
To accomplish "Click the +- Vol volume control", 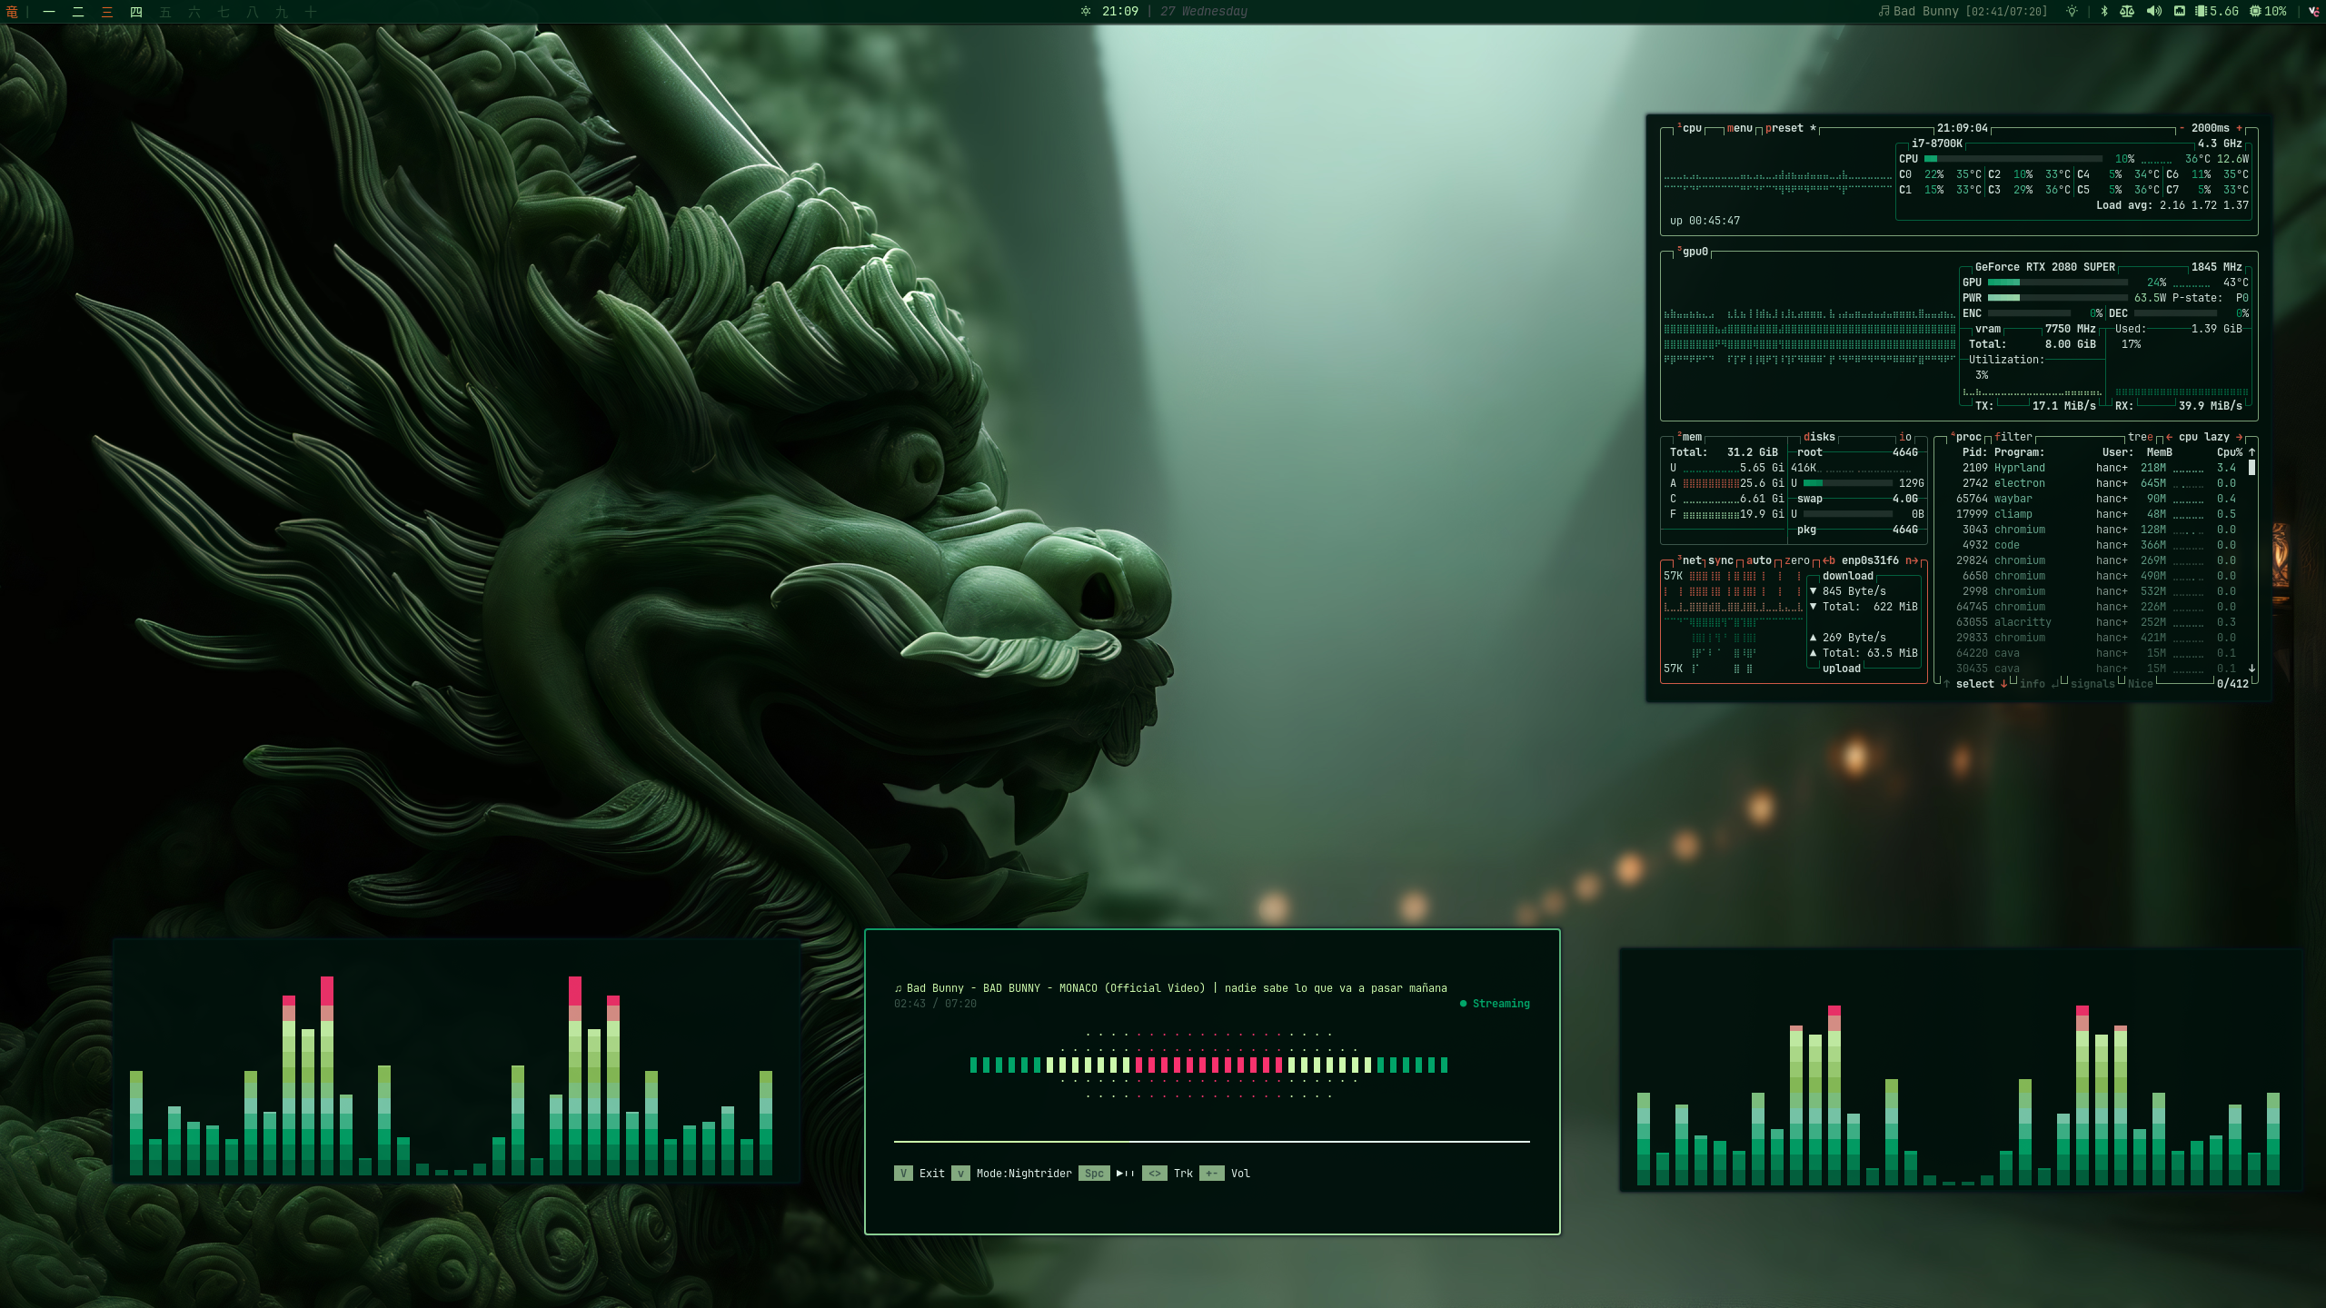I will tap(1225, 1174).
